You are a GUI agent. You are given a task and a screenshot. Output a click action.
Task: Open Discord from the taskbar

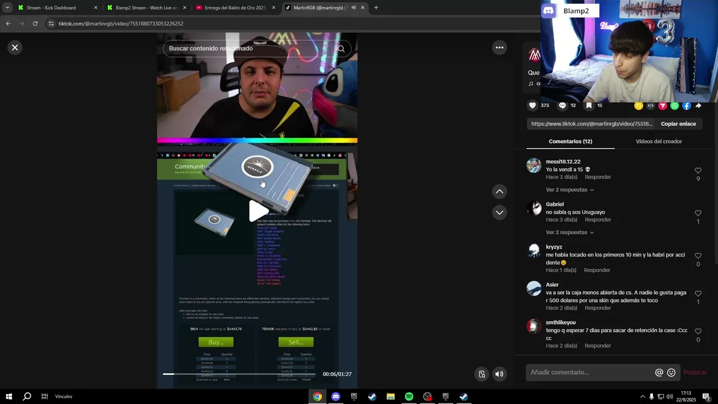(x=335, y=397)
